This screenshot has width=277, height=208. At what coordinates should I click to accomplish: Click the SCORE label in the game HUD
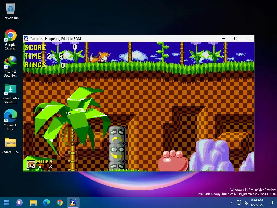[35, 47]
